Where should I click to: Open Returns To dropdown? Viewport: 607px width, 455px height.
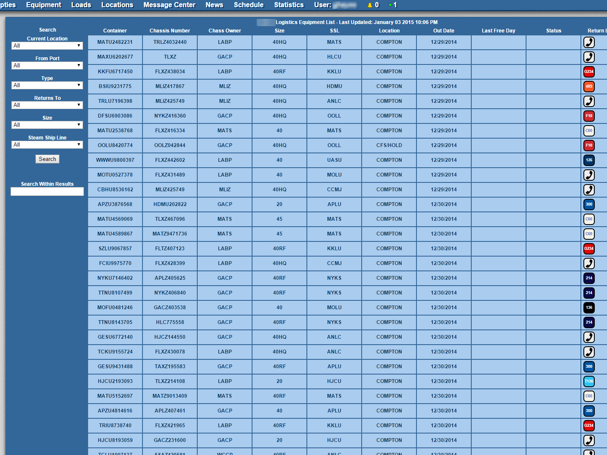(47, 105)
